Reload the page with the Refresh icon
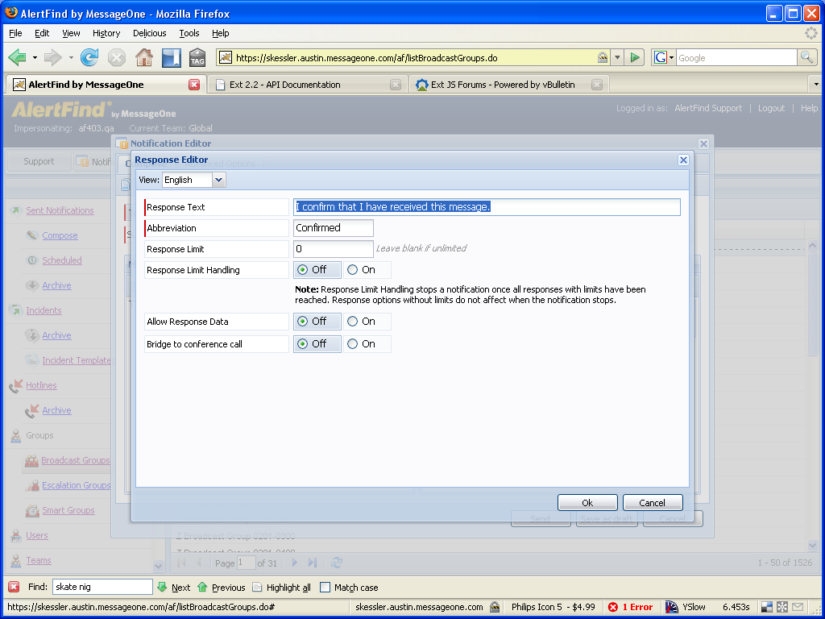The height and width of the screenshot is (619, 825). [89, 57]
